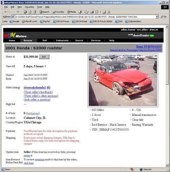
Task: Open the Favorites pane in toolbar
Action: pos(58,12)
